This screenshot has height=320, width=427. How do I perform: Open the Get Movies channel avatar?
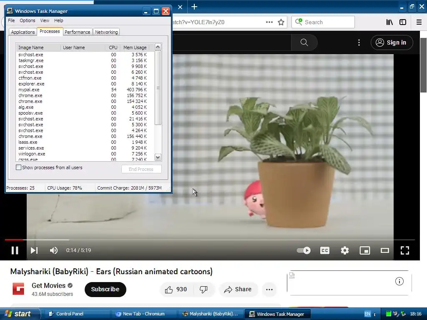pos(18,289)
